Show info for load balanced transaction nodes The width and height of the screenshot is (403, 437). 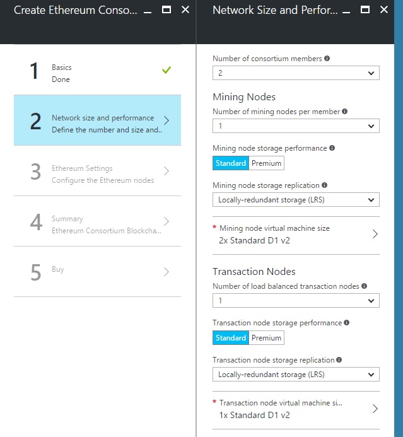point(365,286)
